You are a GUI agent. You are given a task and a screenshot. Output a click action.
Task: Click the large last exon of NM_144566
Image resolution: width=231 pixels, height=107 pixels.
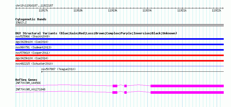(x=187, y=86)
